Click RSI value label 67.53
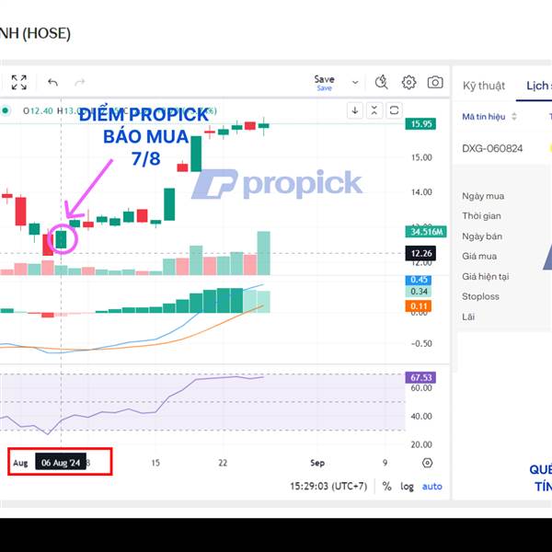 coord(420,377)
